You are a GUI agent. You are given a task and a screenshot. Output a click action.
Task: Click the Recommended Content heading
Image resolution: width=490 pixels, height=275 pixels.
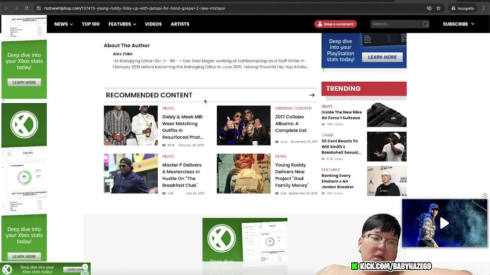coord(149,95)
